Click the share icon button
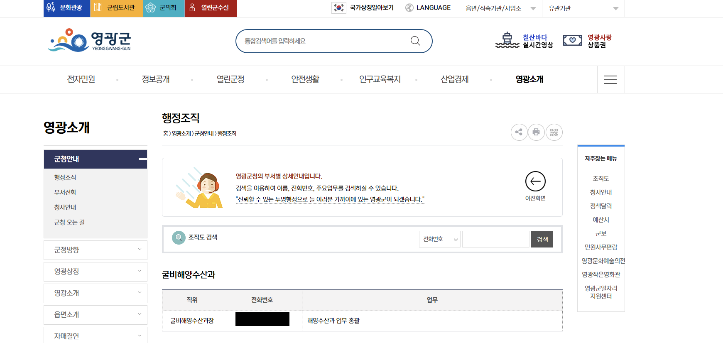 click(x=519, y=132)
